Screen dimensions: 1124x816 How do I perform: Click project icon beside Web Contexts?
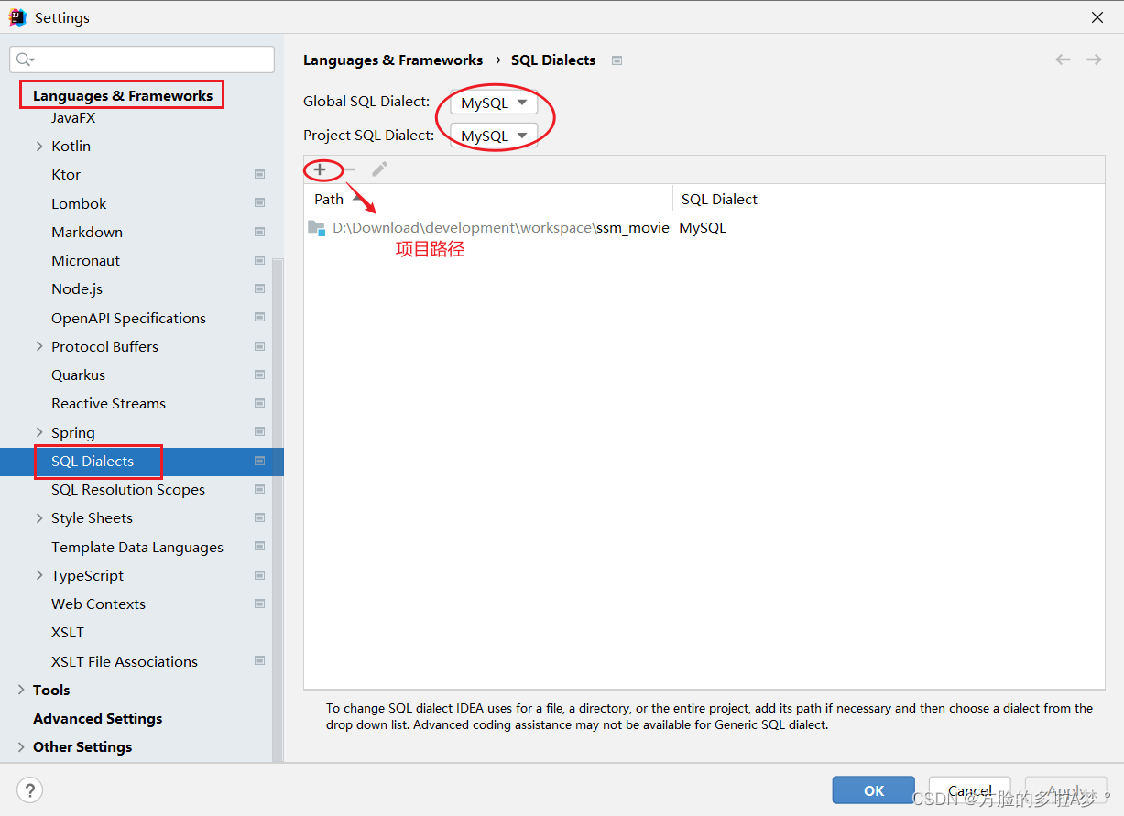pos(260,604)
